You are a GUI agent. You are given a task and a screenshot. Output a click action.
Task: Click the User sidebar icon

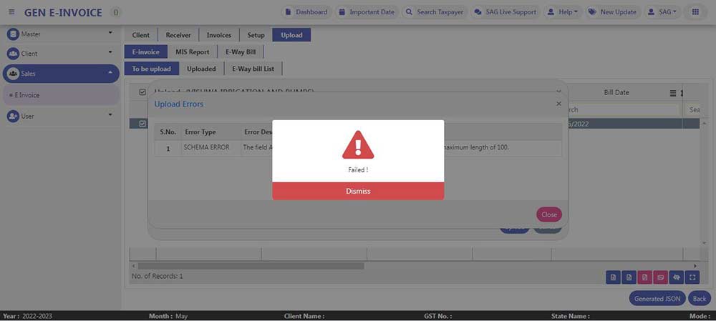pyautogui.click(x=13, y=116)
